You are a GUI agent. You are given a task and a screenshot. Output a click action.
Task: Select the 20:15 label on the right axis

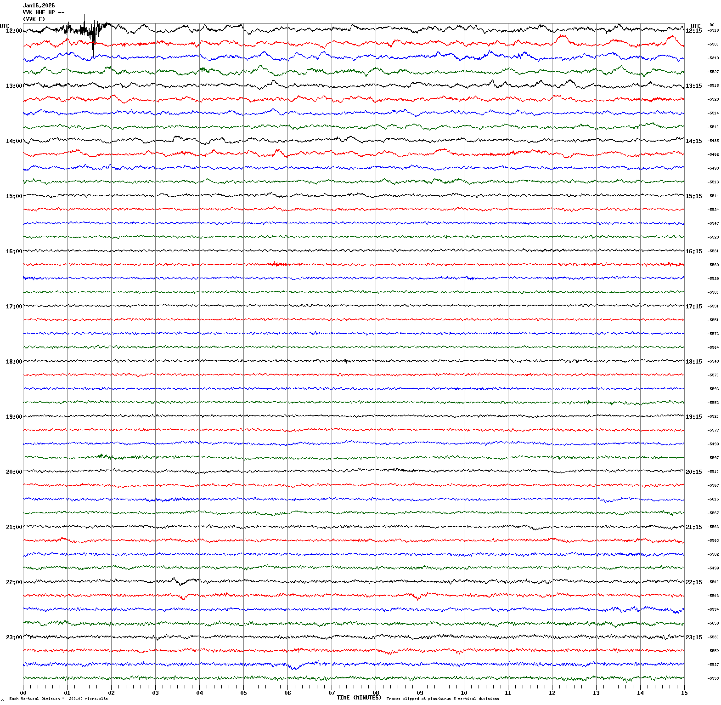[693, 472]
